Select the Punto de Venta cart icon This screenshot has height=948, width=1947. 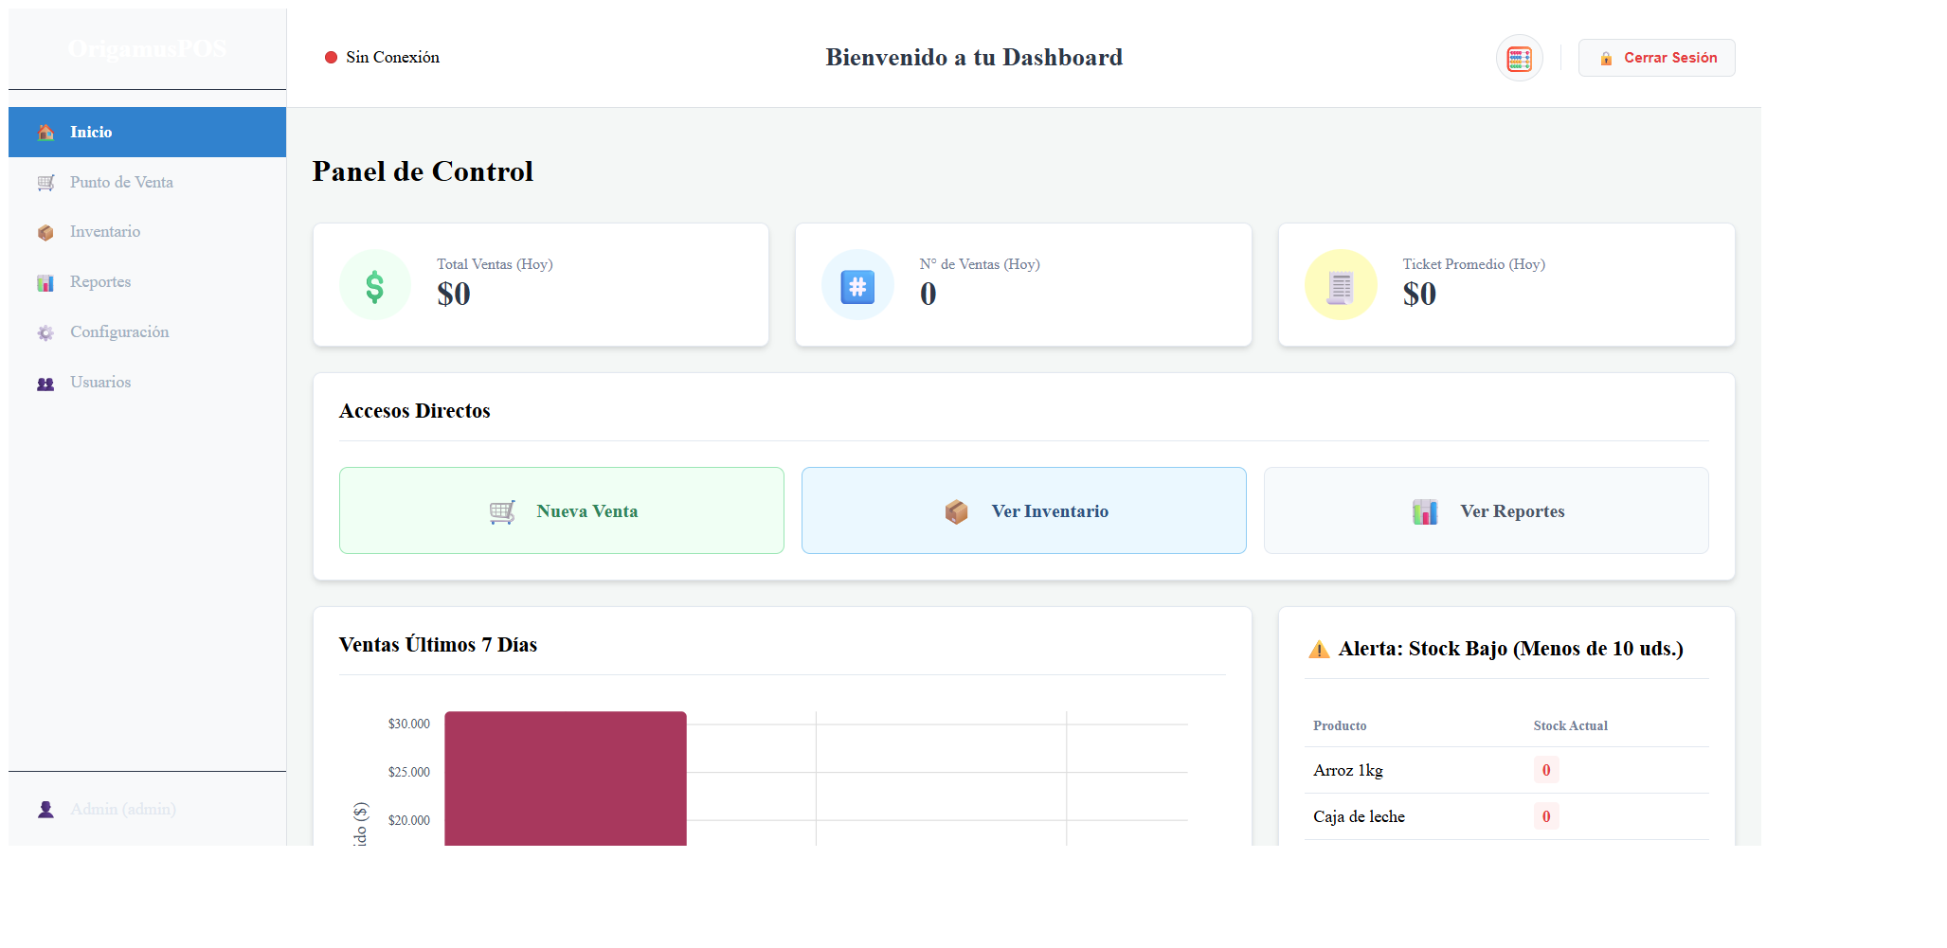(x=45, y=182)
